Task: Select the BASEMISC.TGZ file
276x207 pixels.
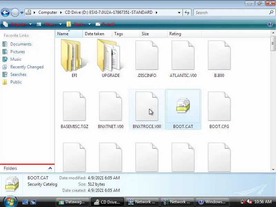Action: (x=74, y=110)
